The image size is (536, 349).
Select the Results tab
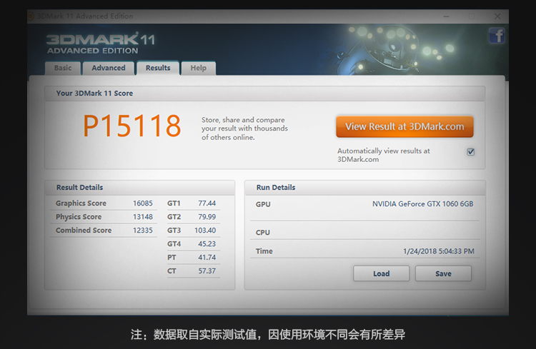click(x=158, y=68)
